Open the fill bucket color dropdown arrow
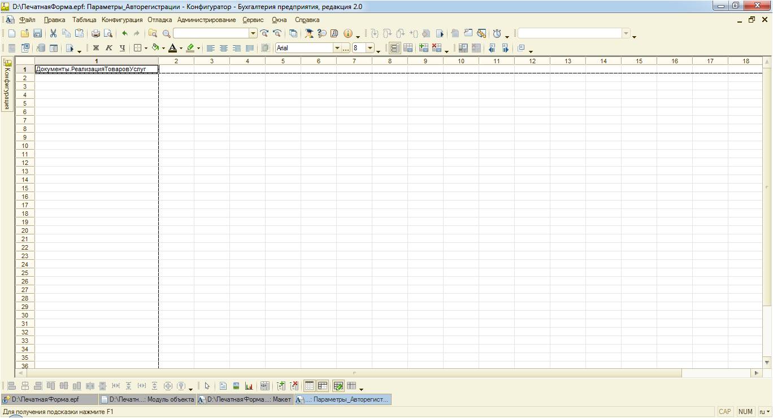Screen dimensions: 773x418 (163, 49)
